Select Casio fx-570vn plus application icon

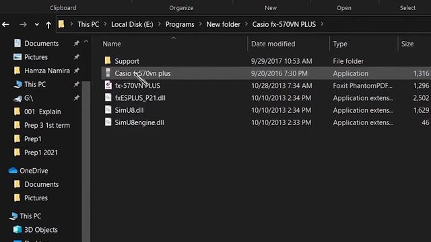pyautogui.click(x=108, y=73)
